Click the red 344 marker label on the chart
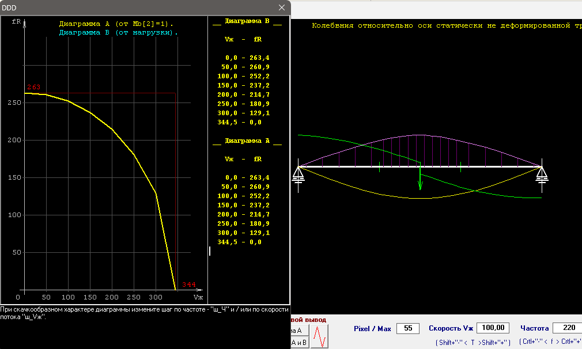The image size is (582, 349). [x=189, y=284]
